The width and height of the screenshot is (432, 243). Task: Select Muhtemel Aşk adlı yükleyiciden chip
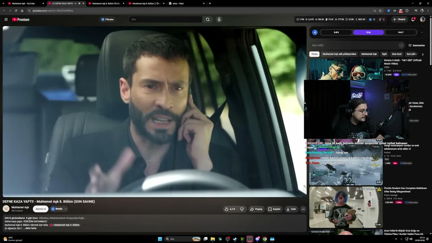[339, 54]
